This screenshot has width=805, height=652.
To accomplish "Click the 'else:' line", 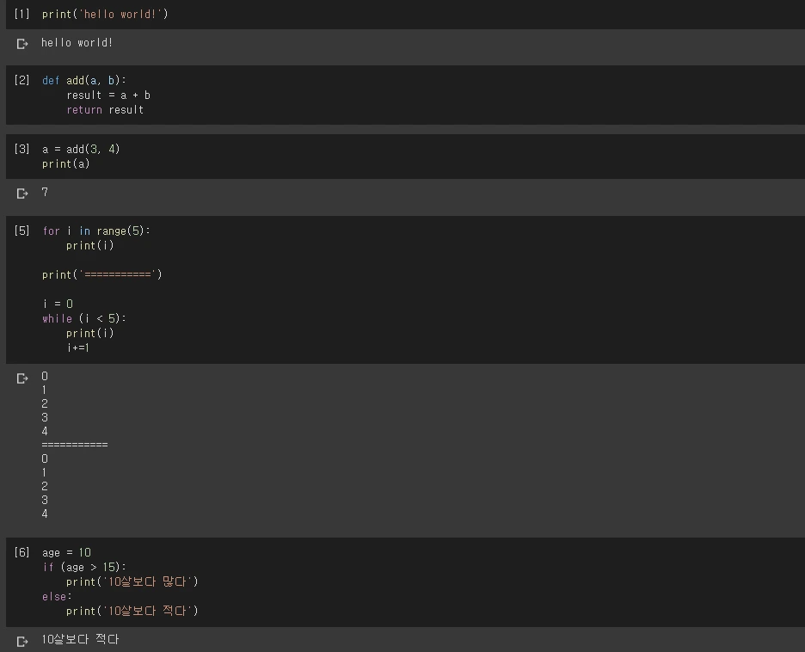I will click(x=57, y=597).
